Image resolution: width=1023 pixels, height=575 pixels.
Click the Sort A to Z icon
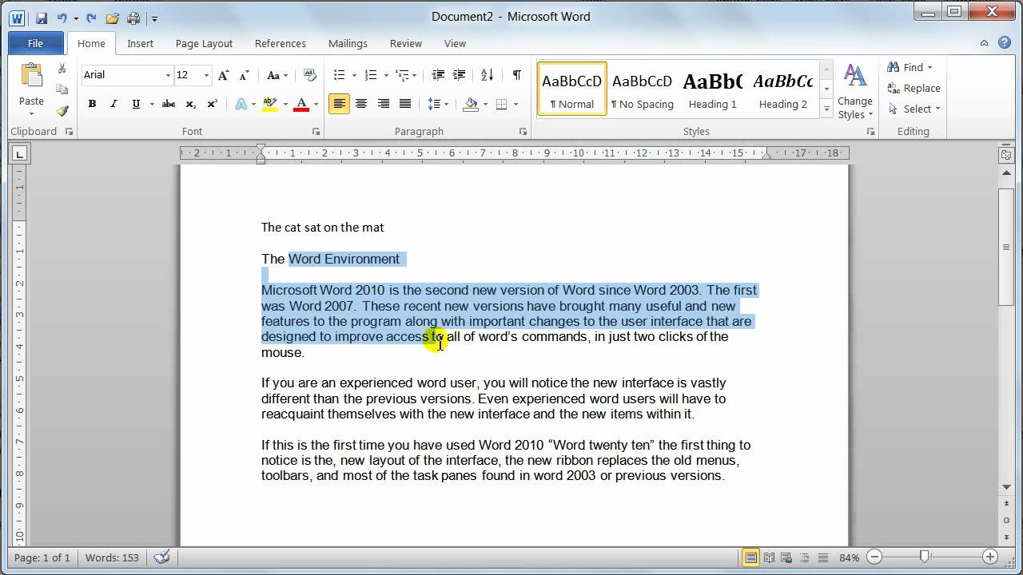pos(488,75)
